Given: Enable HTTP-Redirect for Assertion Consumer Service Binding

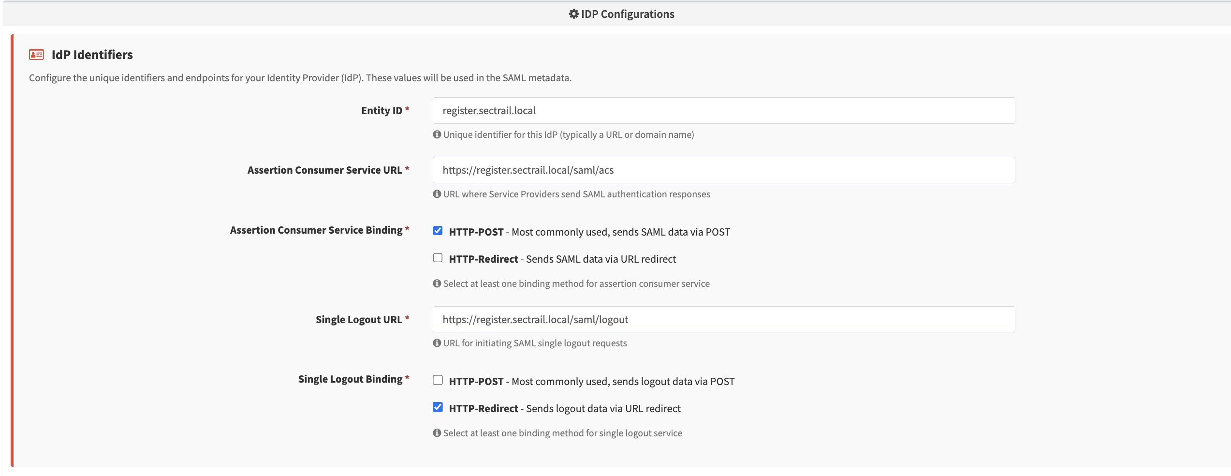Looking at the screenshot, I should 438,258.
